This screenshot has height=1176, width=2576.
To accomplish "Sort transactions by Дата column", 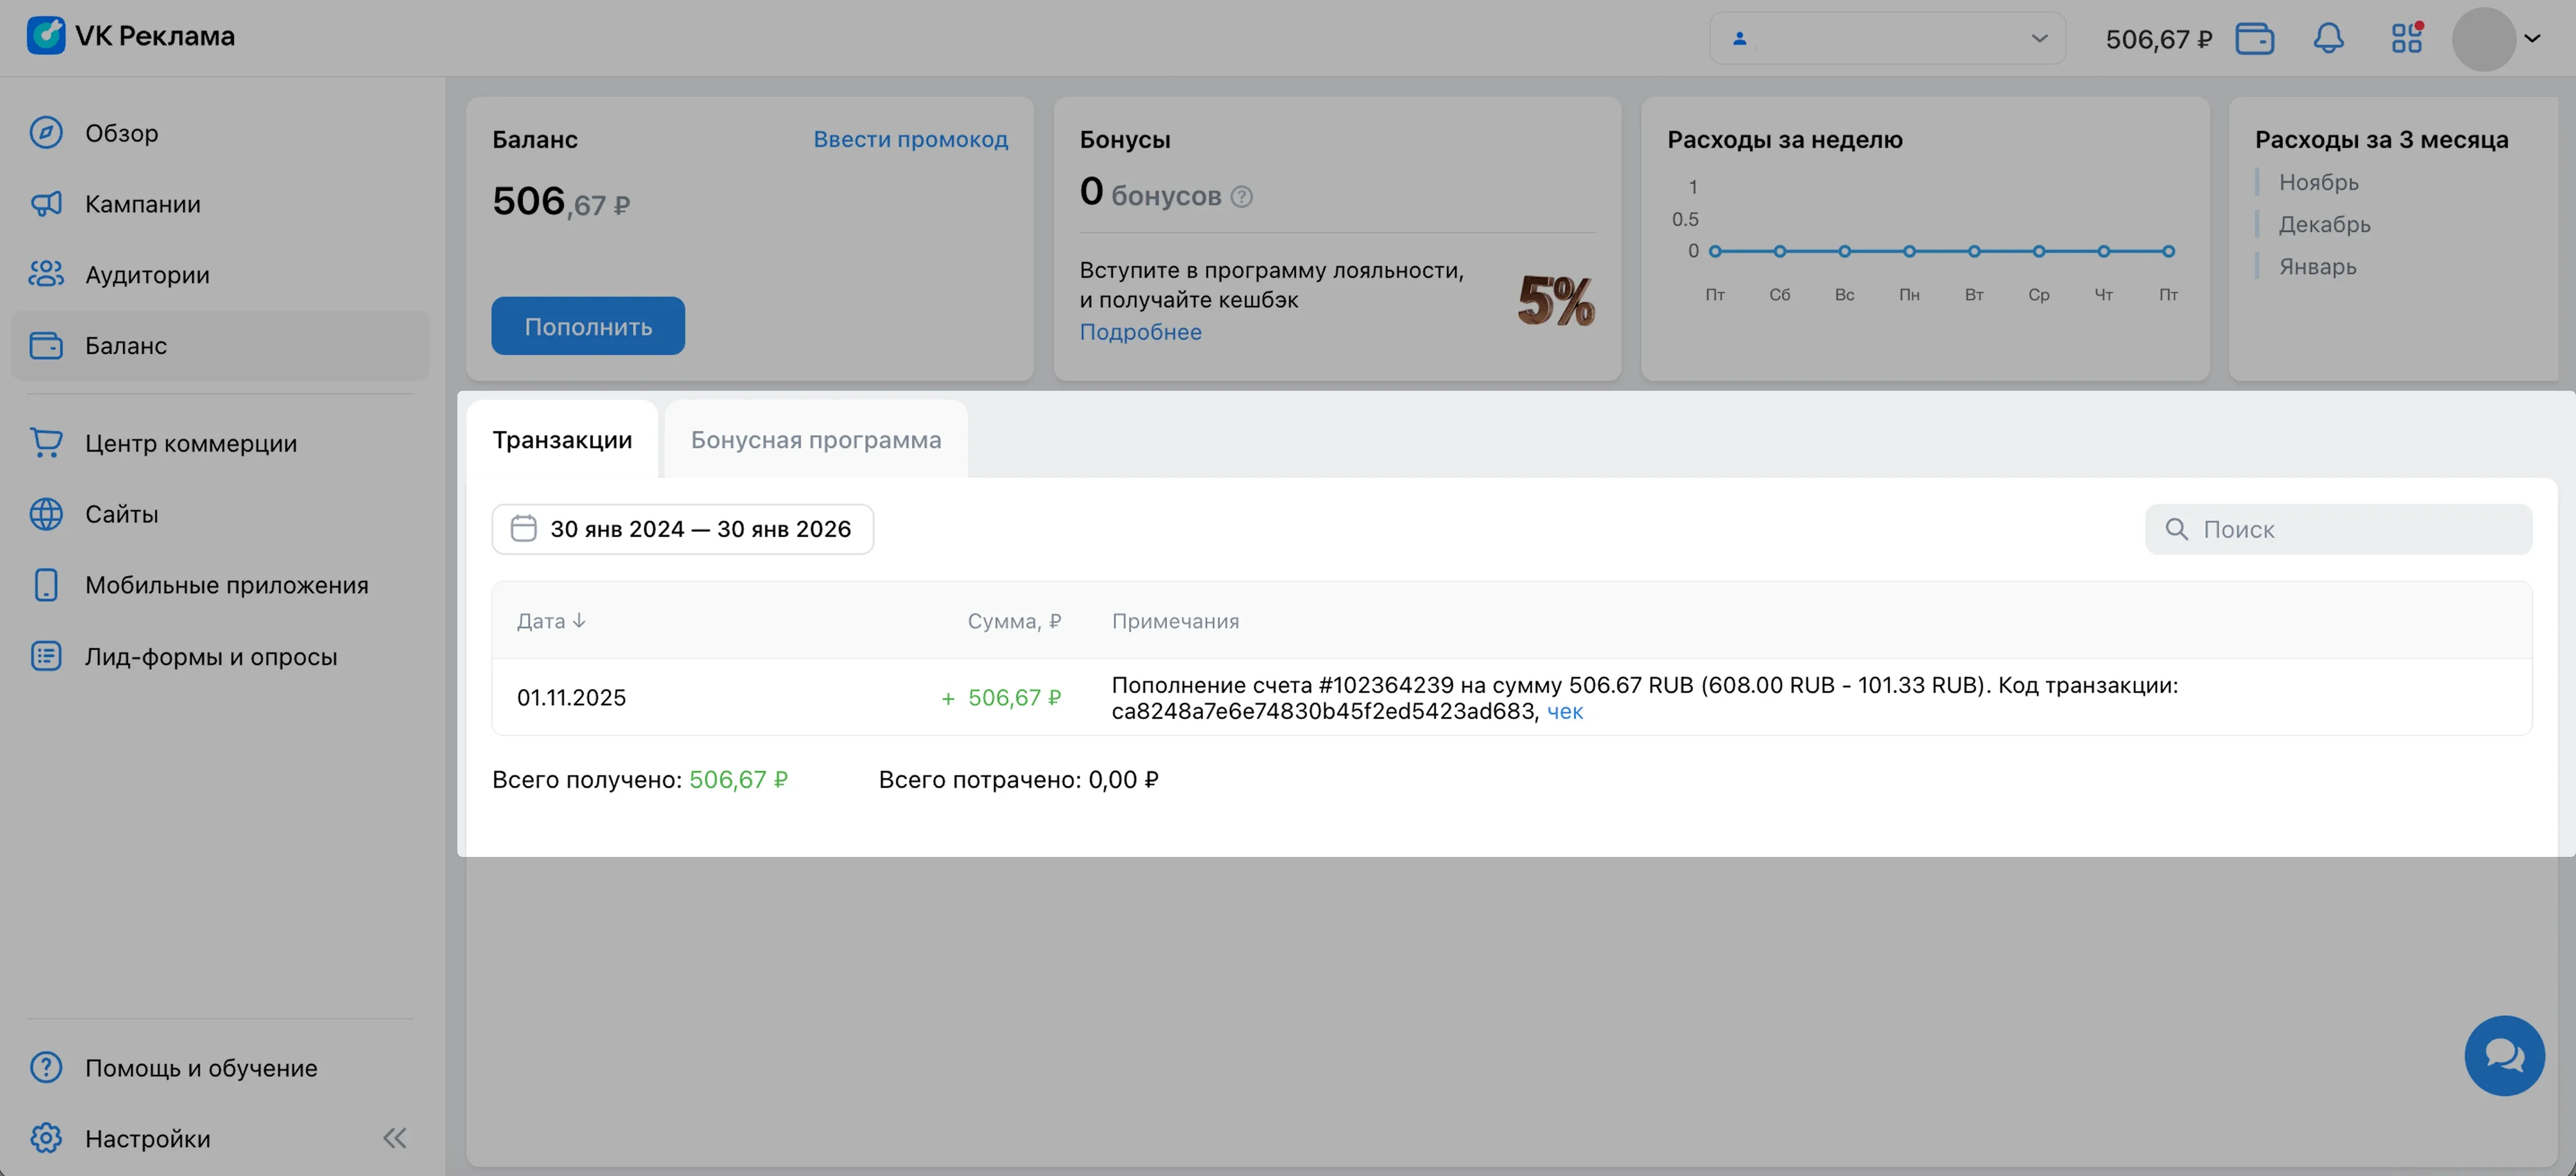I will [x=550, y=620].
